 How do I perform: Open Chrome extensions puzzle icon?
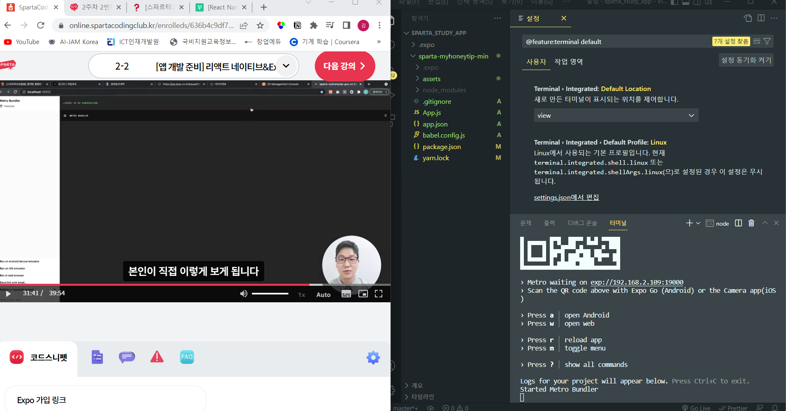(x=314, y=26)
